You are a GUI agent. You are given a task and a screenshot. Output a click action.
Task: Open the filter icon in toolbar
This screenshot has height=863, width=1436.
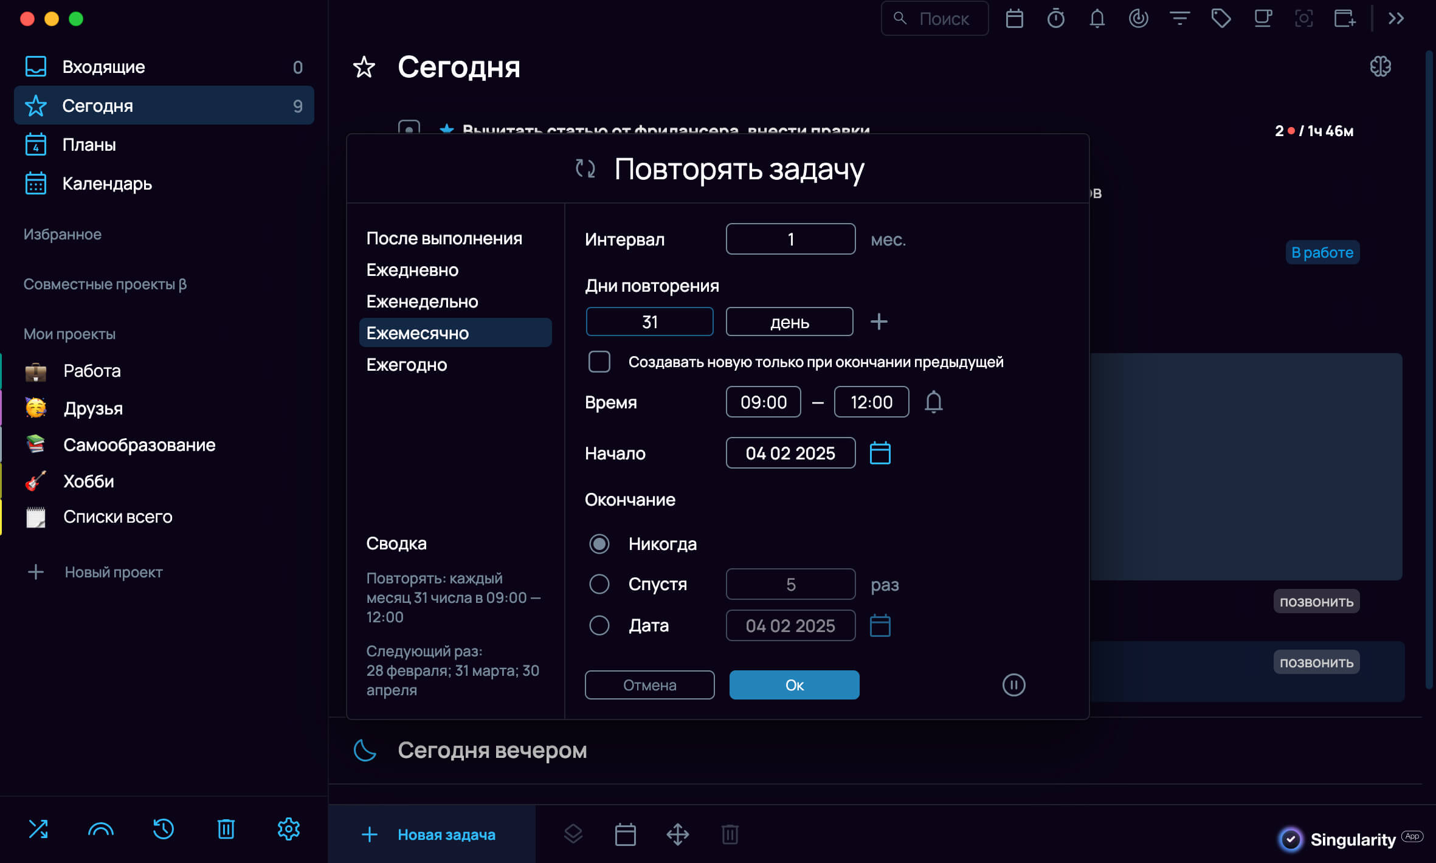pos(1179,19)
